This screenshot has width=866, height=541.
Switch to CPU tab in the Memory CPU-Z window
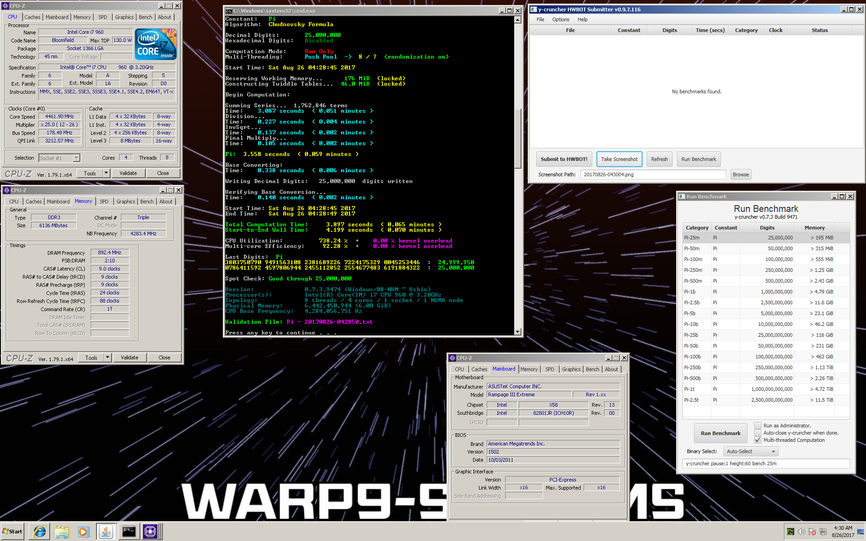pyautogui.click(x=14, y=202)
